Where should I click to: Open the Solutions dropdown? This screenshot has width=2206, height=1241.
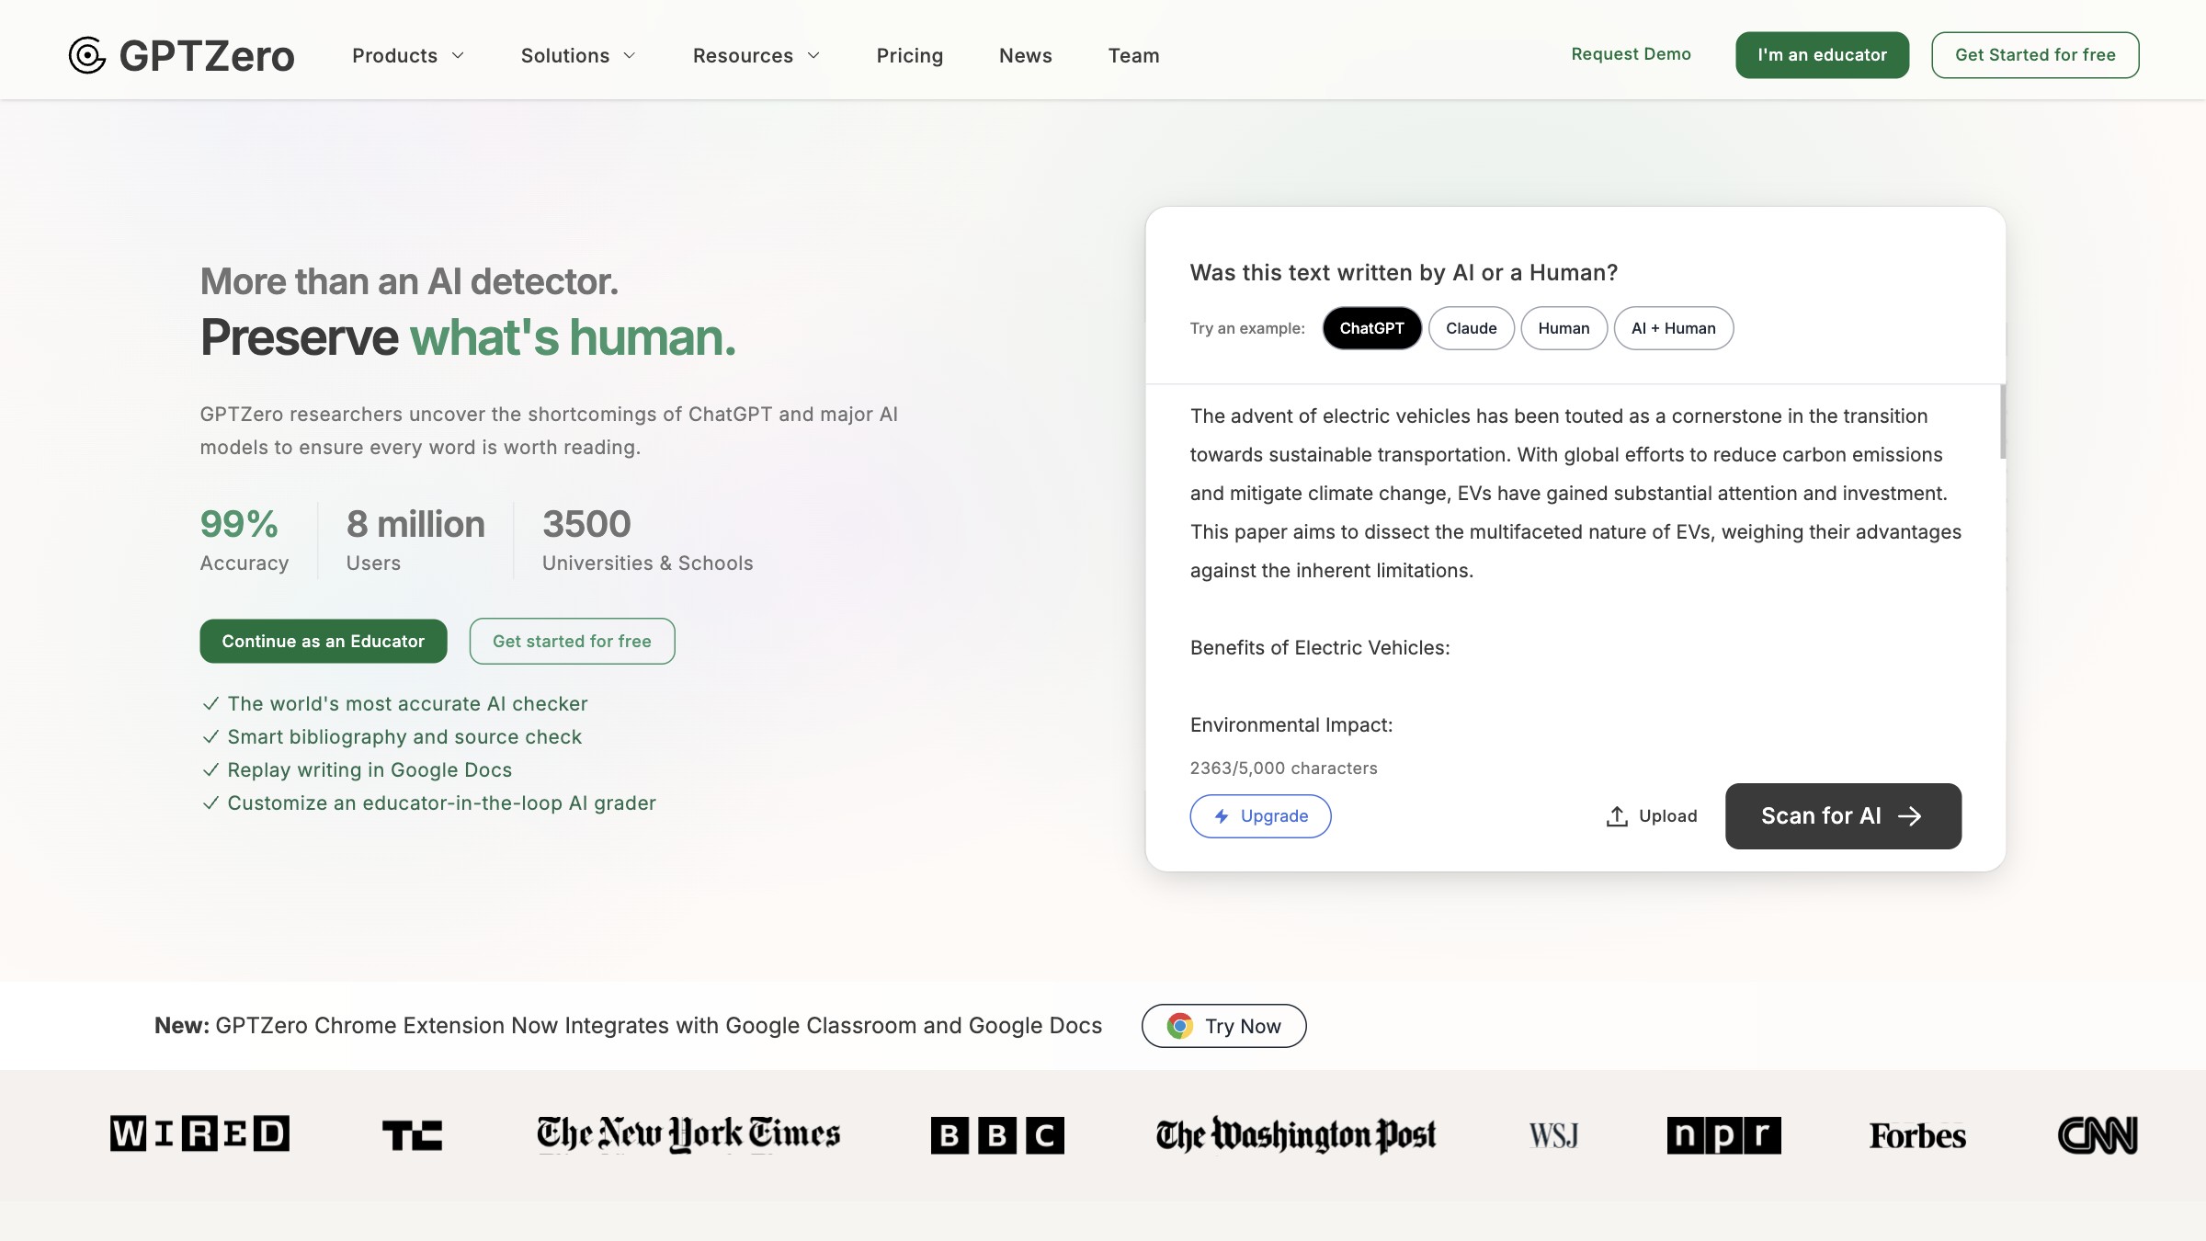578,56
